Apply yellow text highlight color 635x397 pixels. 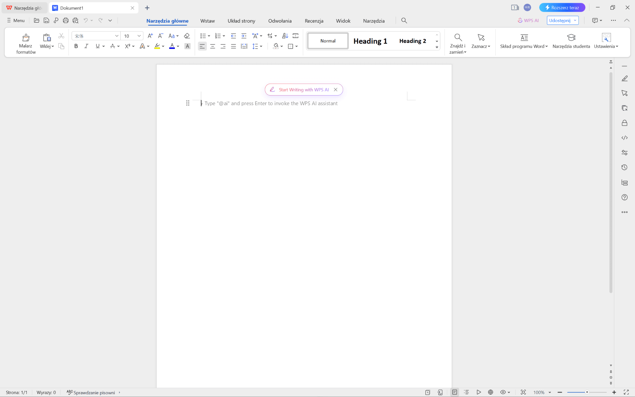click(157, 46)
